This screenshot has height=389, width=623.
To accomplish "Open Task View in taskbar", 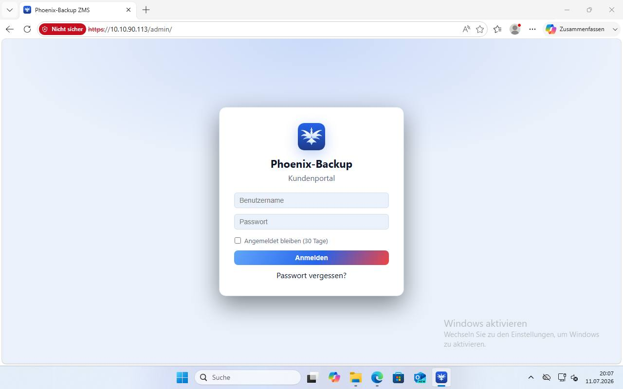I will click(x=312, y=377).
